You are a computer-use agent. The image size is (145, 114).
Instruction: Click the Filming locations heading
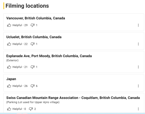tap(27, 6)
